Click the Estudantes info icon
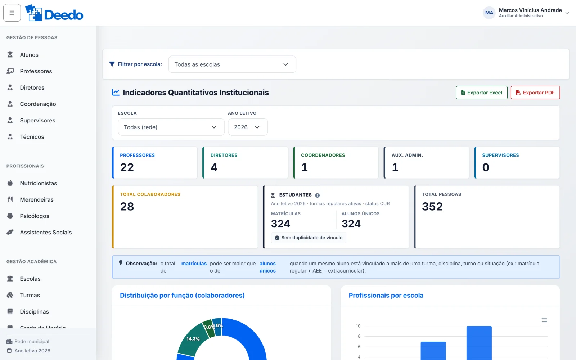Viewport: 576px width, 360px height. pos(318,195)
